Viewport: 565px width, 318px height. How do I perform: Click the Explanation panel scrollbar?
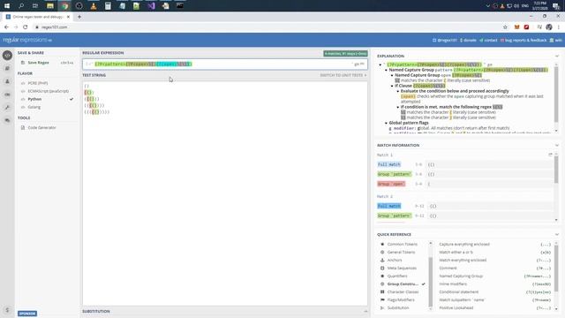[x=557, y=95]
